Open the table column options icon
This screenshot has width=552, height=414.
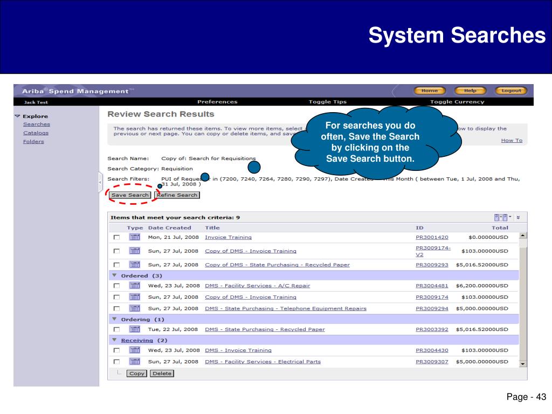502,217
